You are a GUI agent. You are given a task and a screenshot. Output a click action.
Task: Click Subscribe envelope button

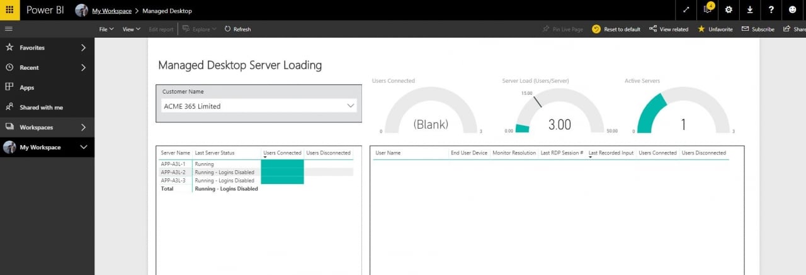point(758,29)
